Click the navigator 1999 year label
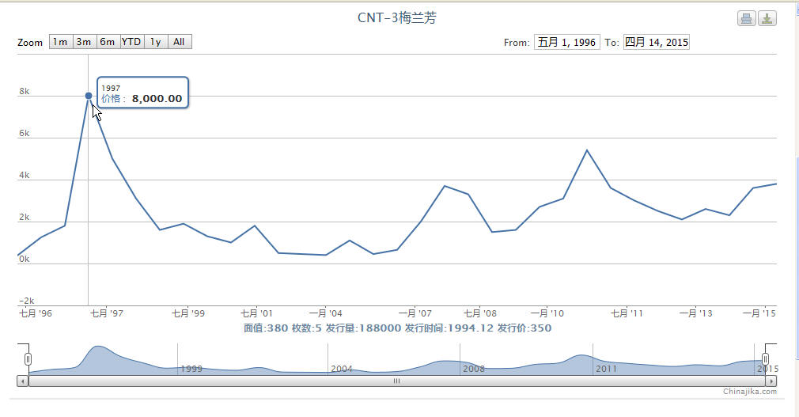 pos(191,369)
